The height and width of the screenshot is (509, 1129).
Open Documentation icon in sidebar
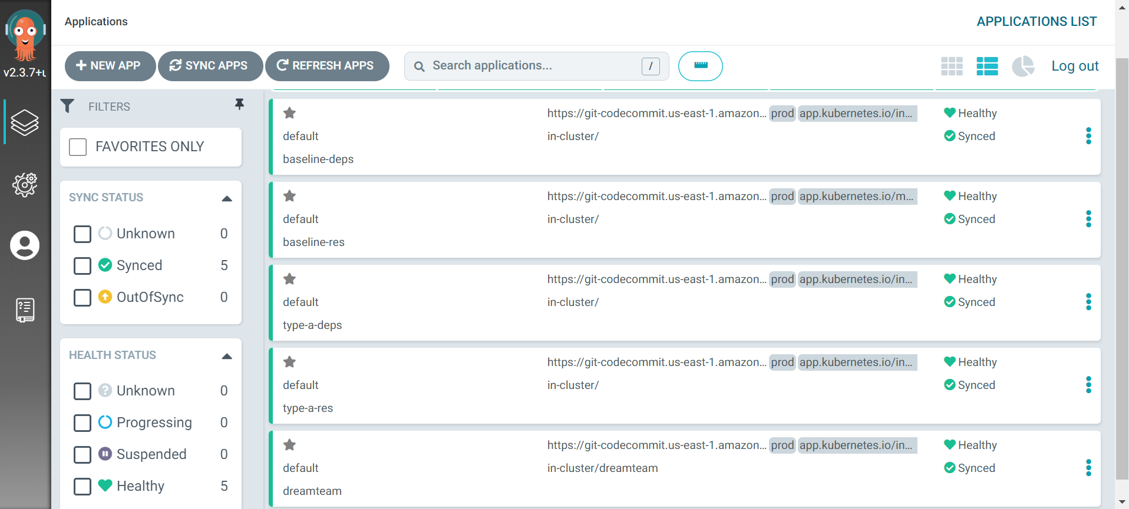pyautogui.click(x=25, y=310)
